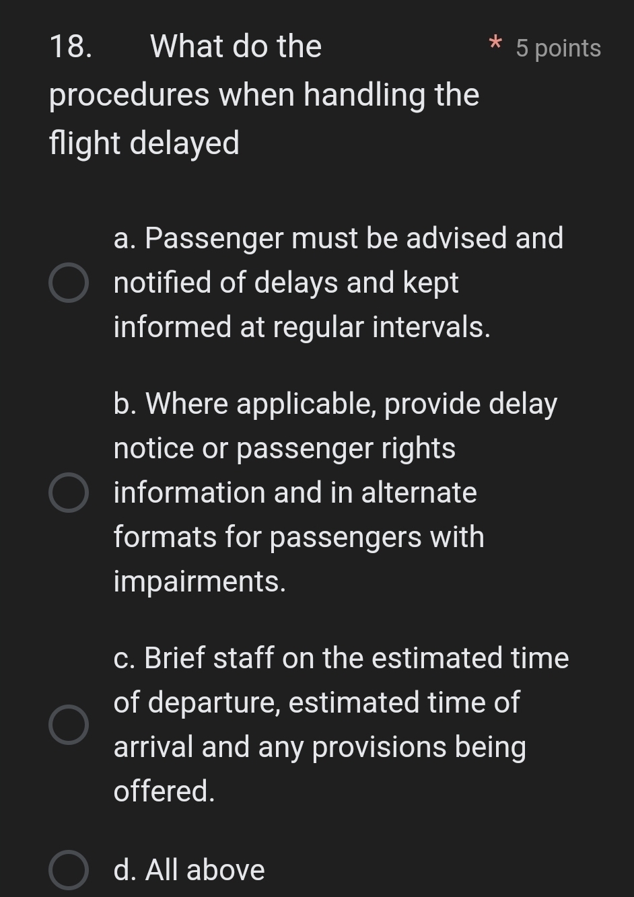
Task: Click the "informed at regular intervals." line
Action: click(x=302, y=327)
